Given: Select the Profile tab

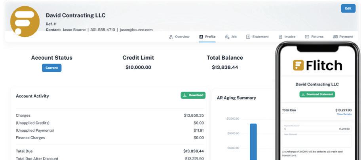Looking at the screenshot, I should pyautogui.click(x=207, y=37).
